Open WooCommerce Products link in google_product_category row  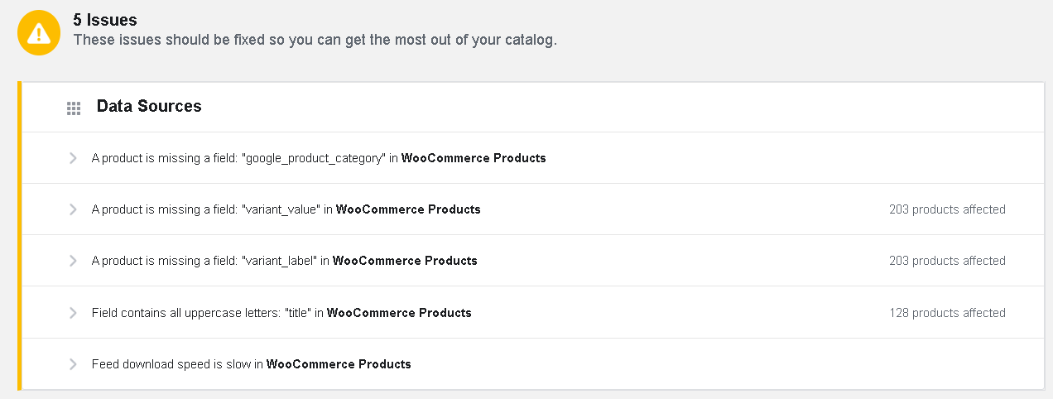click(x=474, y=158)
